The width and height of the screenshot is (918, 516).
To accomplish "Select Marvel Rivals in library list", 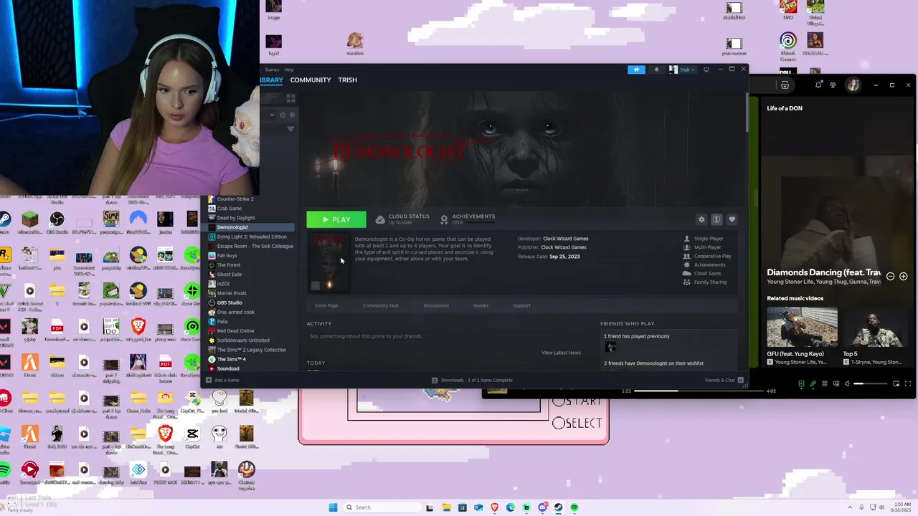I will pyautogui.click(x=250, y=293).
